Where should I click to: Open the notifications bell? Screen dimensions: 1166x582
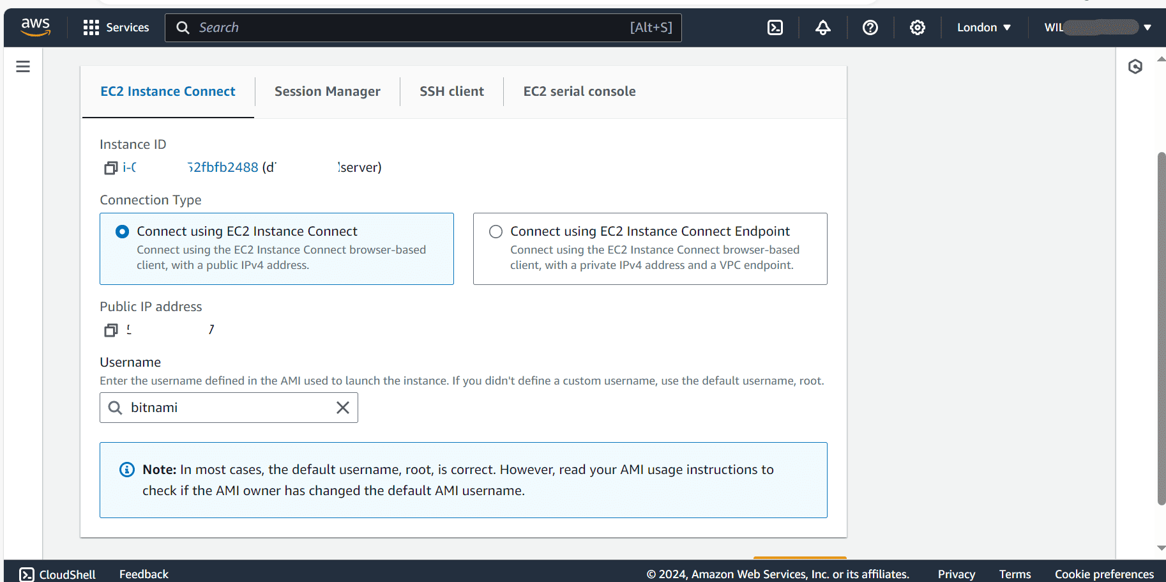[x=823, y=27]
